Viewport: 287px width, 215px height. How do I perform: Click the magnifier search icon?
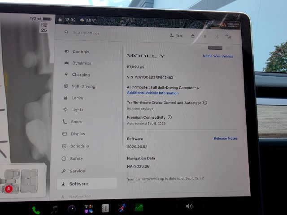(x=66, y=32)
